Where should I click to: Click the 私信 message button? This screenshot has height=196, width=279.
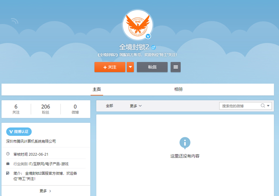[152, 67]
